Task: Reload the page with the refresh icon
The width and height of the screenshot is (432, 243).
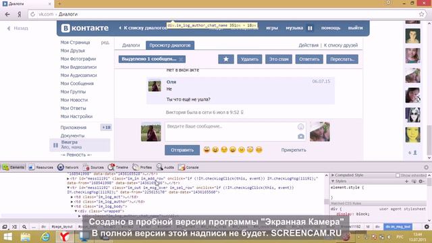Action: (x=32, y=14)
